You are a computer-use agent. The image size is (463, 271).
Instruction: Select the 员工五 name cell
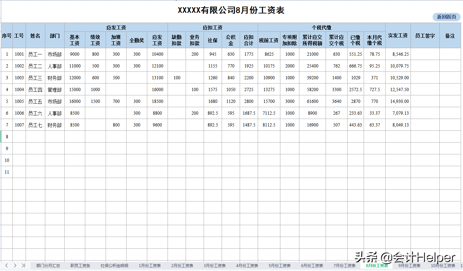click(35, 101)
